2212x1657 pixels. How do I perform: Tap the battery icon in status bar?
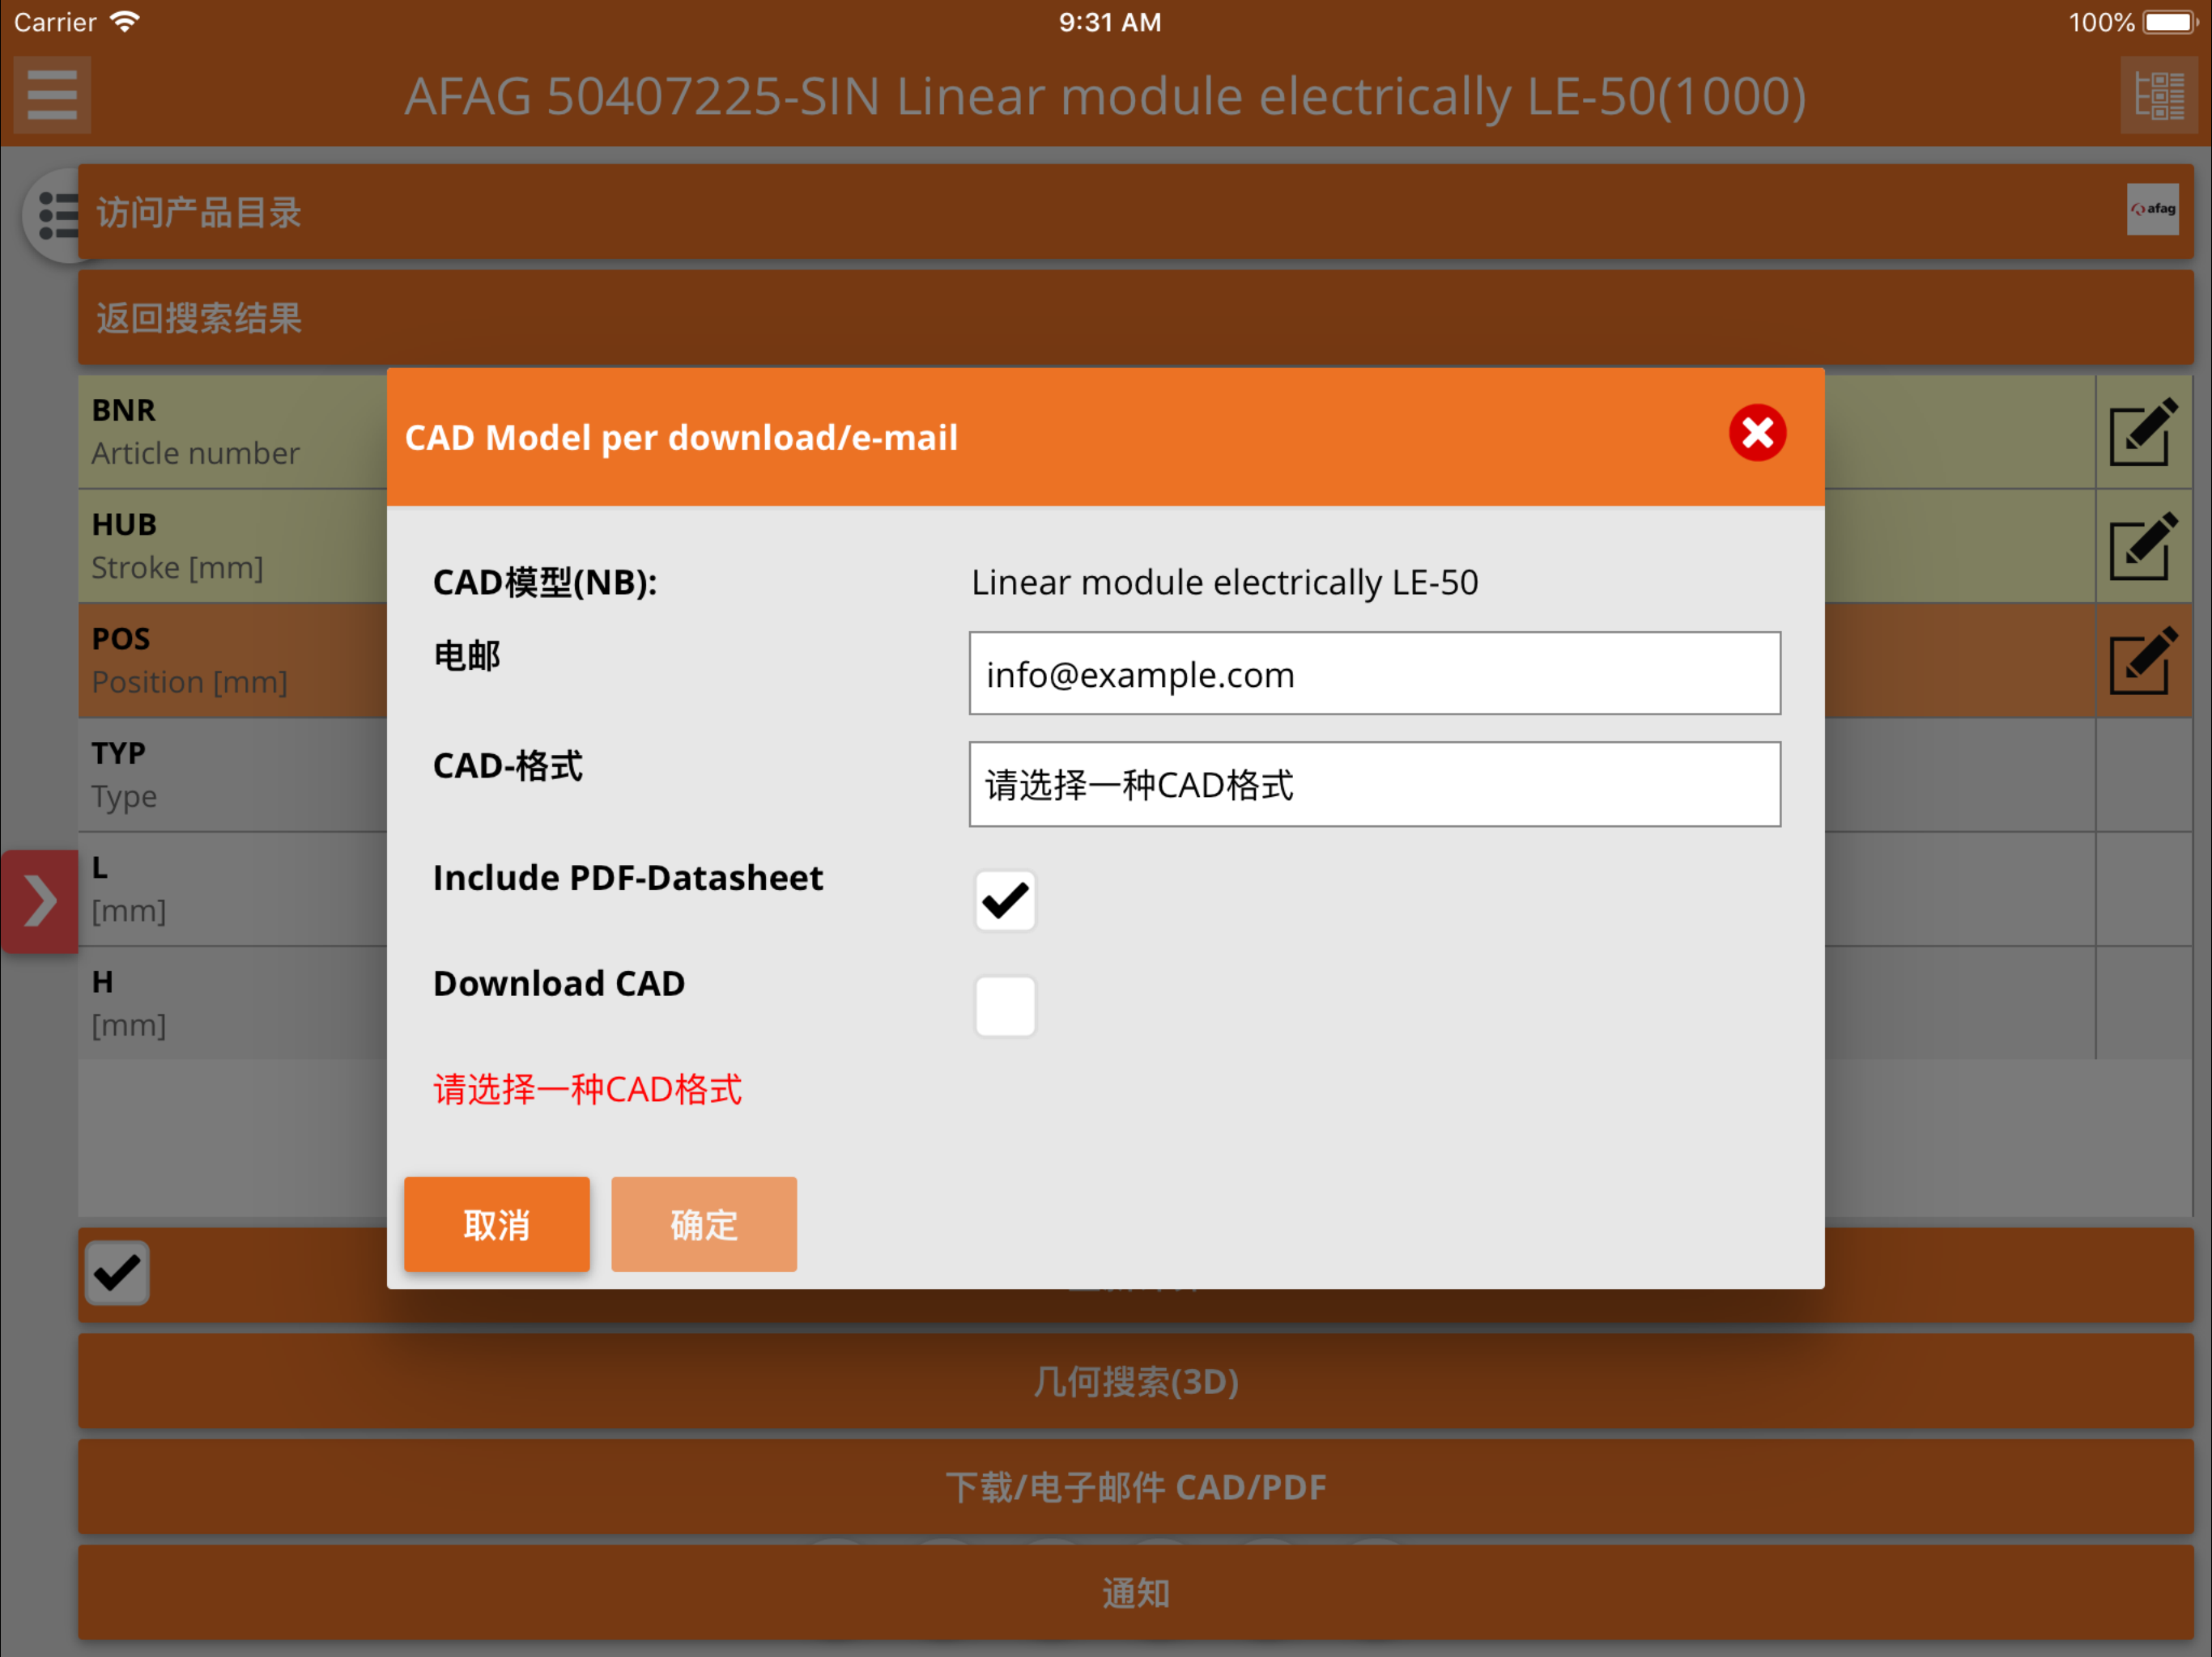click(2169, 22)
